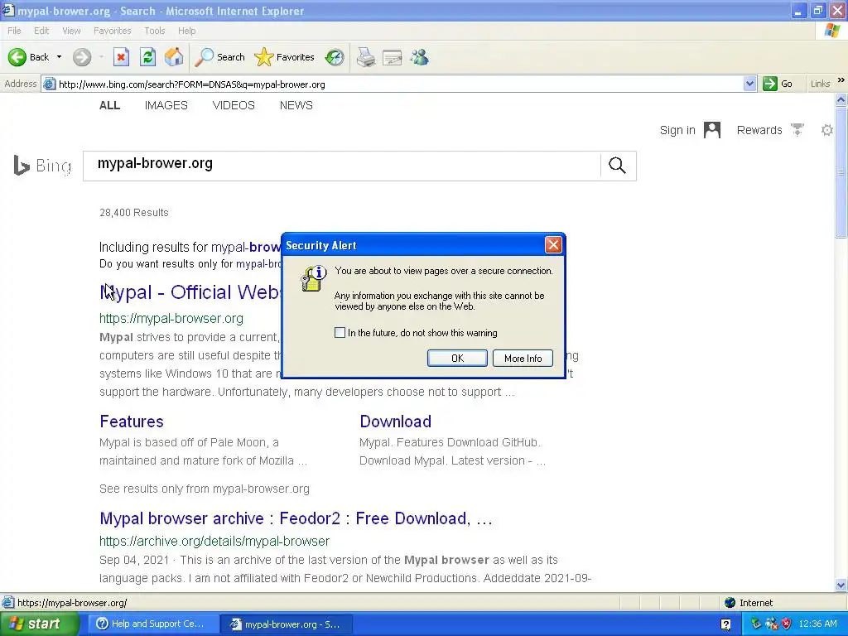Click the archive.org/details/mypal-browser URL

(x=214, y=542)
